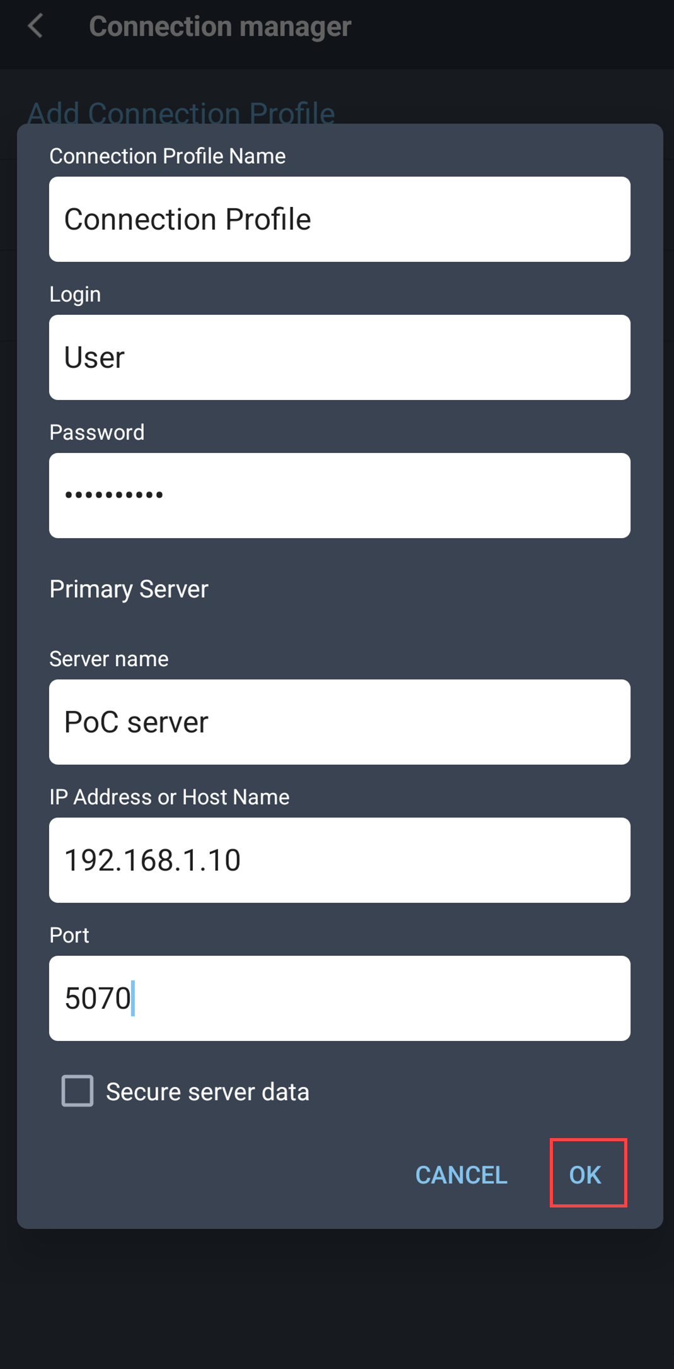
Task: Select the text Connection Profile
Action: (187, 219)
